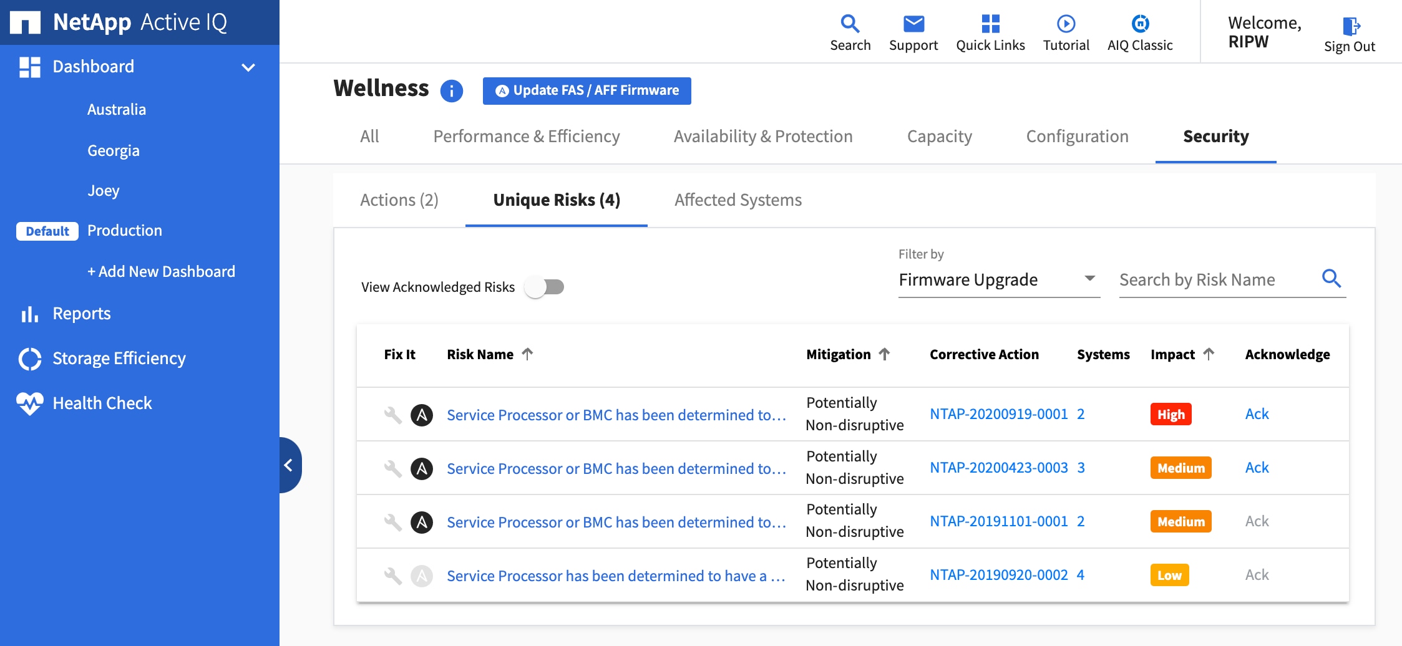Screen dimensions: 1402x646
Task: Click the Search magnifier icon in header
Action: (x=850, y=24)
